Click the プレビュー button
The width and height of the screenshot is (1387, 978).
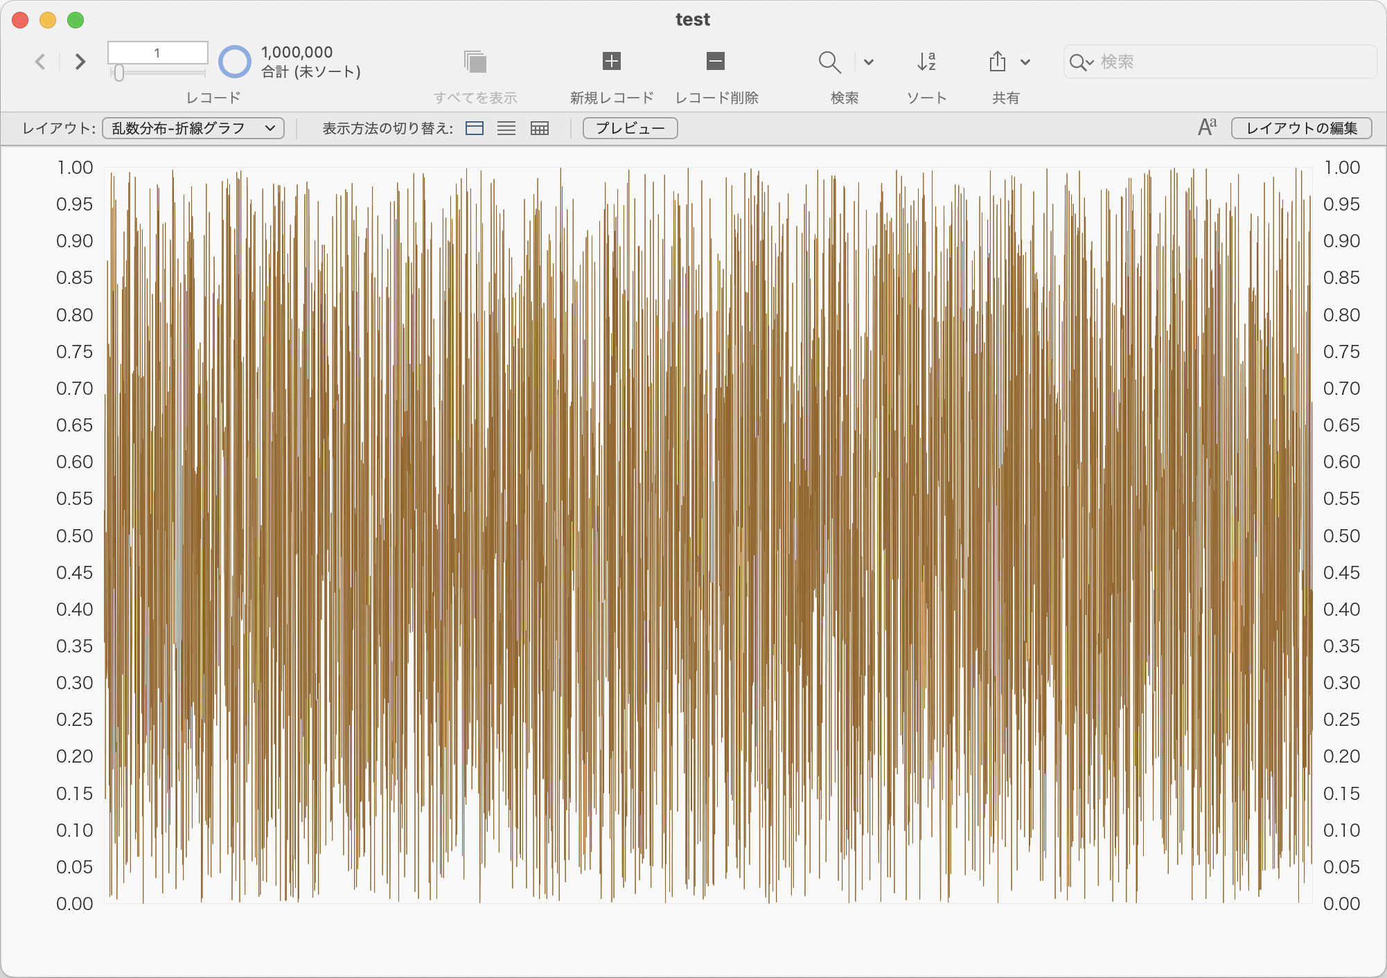[630, 128]
